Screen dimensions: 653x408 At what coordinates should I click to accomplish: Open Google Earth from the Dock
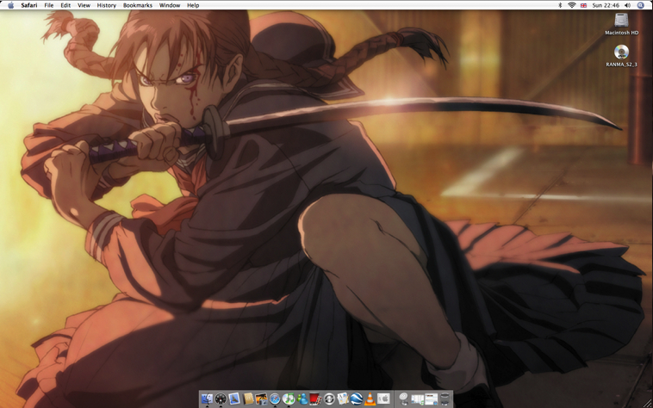click(x=357, y=399)
